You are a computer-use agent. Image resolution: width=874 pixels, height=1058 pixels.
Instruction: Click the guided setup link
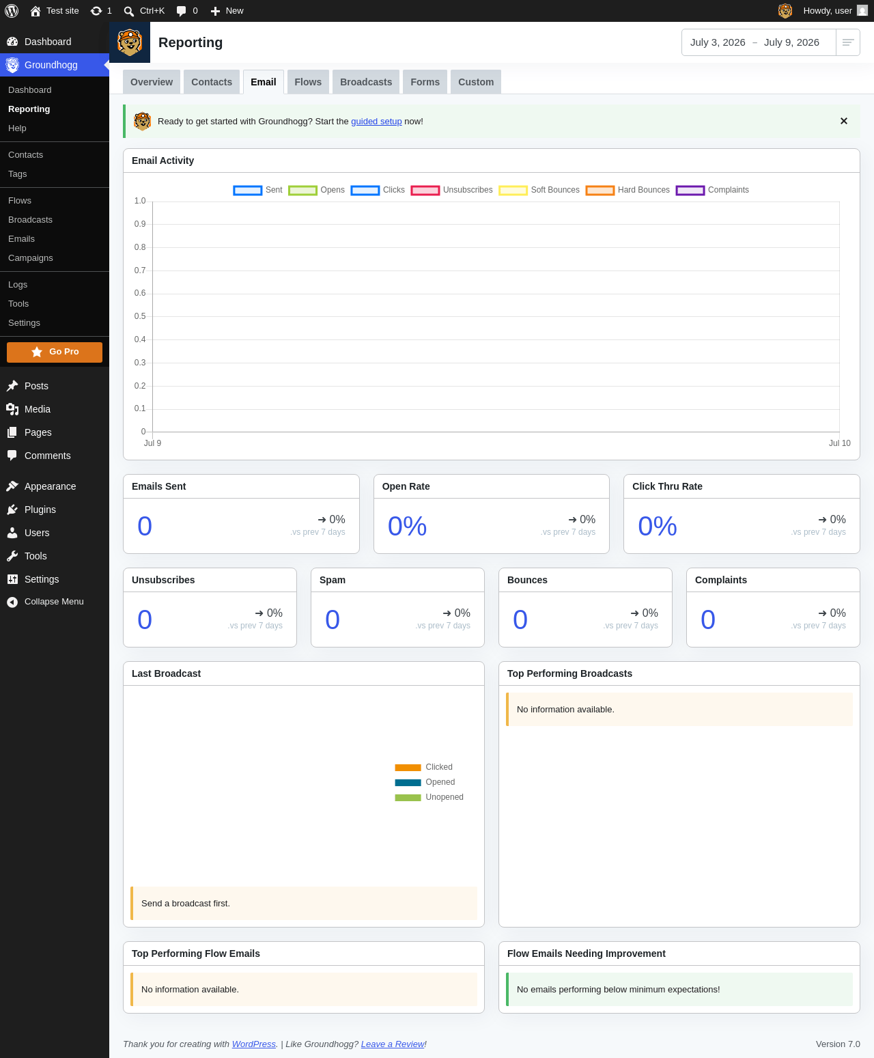376,122
